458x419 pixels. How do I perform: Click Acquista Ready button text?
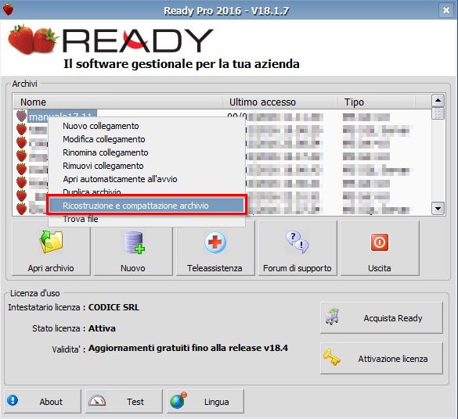pos(393,318)
